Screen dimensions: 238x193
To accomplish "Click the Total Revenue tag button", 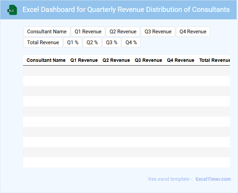I will [43, 42].
